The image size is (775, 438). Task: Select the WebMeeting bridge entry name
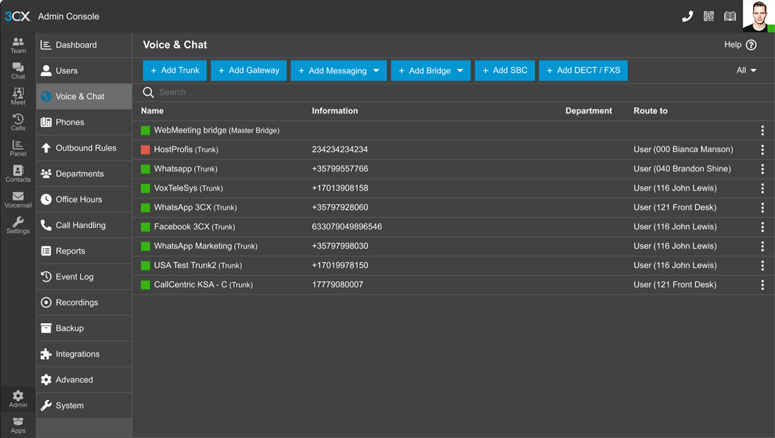point(217,130)
